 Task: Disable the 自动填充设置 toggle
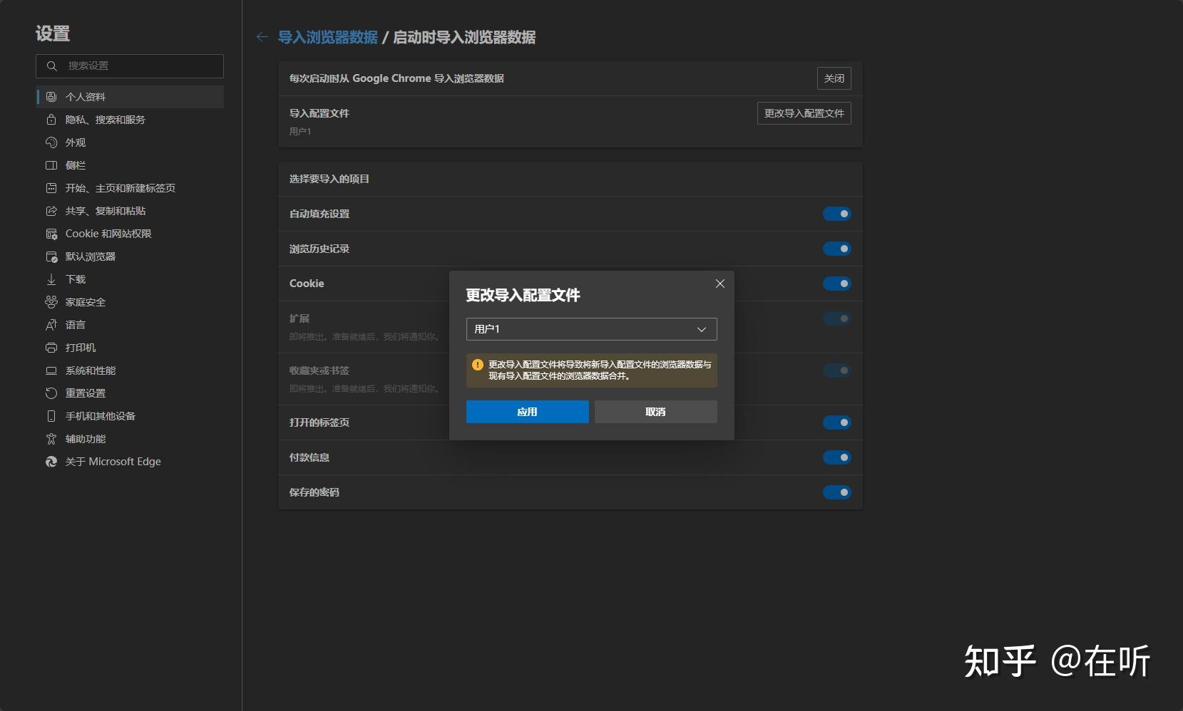(x=838, y=213)
